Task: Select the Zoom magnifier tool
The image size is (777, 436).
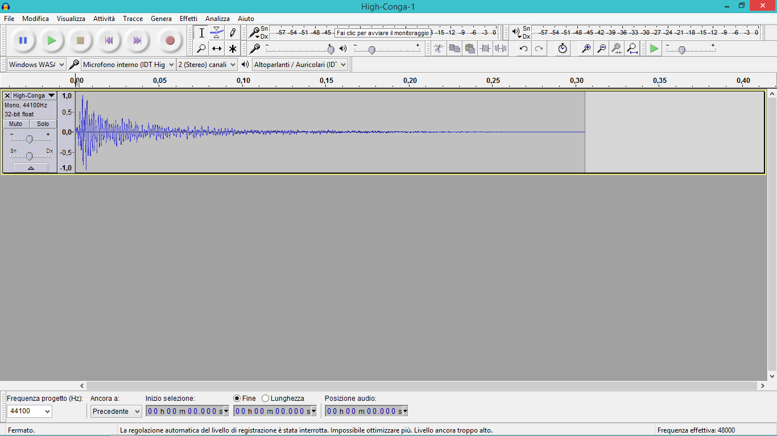Action: (x=201, y=48)
